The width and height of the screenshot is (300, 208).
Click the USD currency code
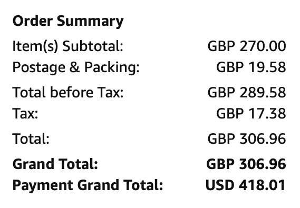[x=220, y=185]
